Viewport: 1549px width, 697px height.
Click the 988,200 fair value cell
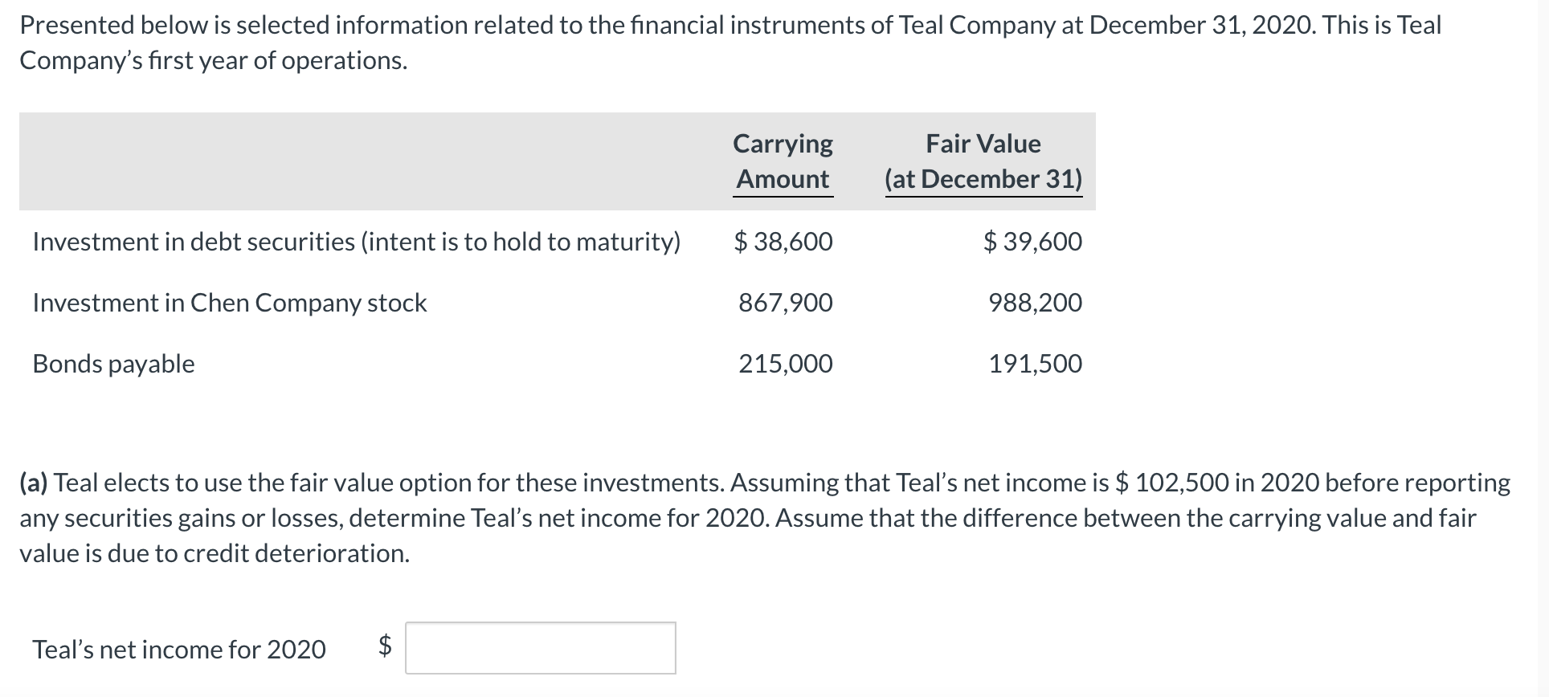pyautogui.click(x=1035, y=303)
